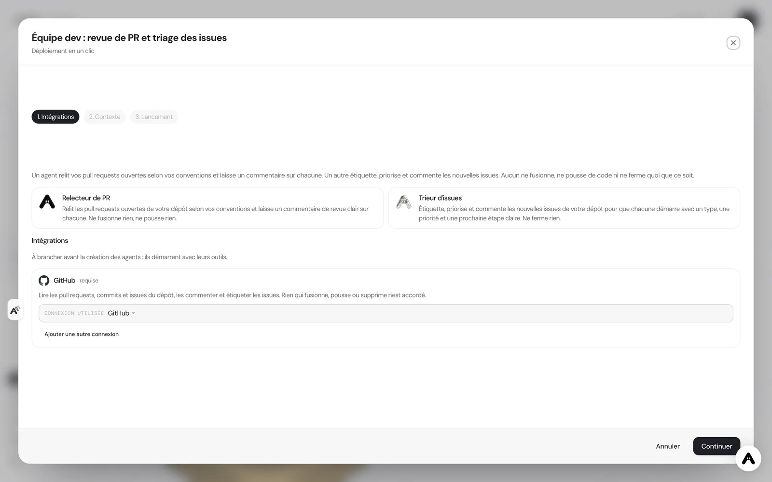
Task: Click the Trieur d'issues agent avatar
Action: 403,202
